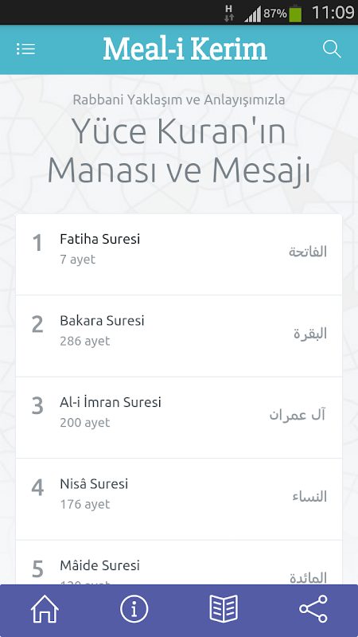Open Mâide Suresi row

click(x=179, y=563)
